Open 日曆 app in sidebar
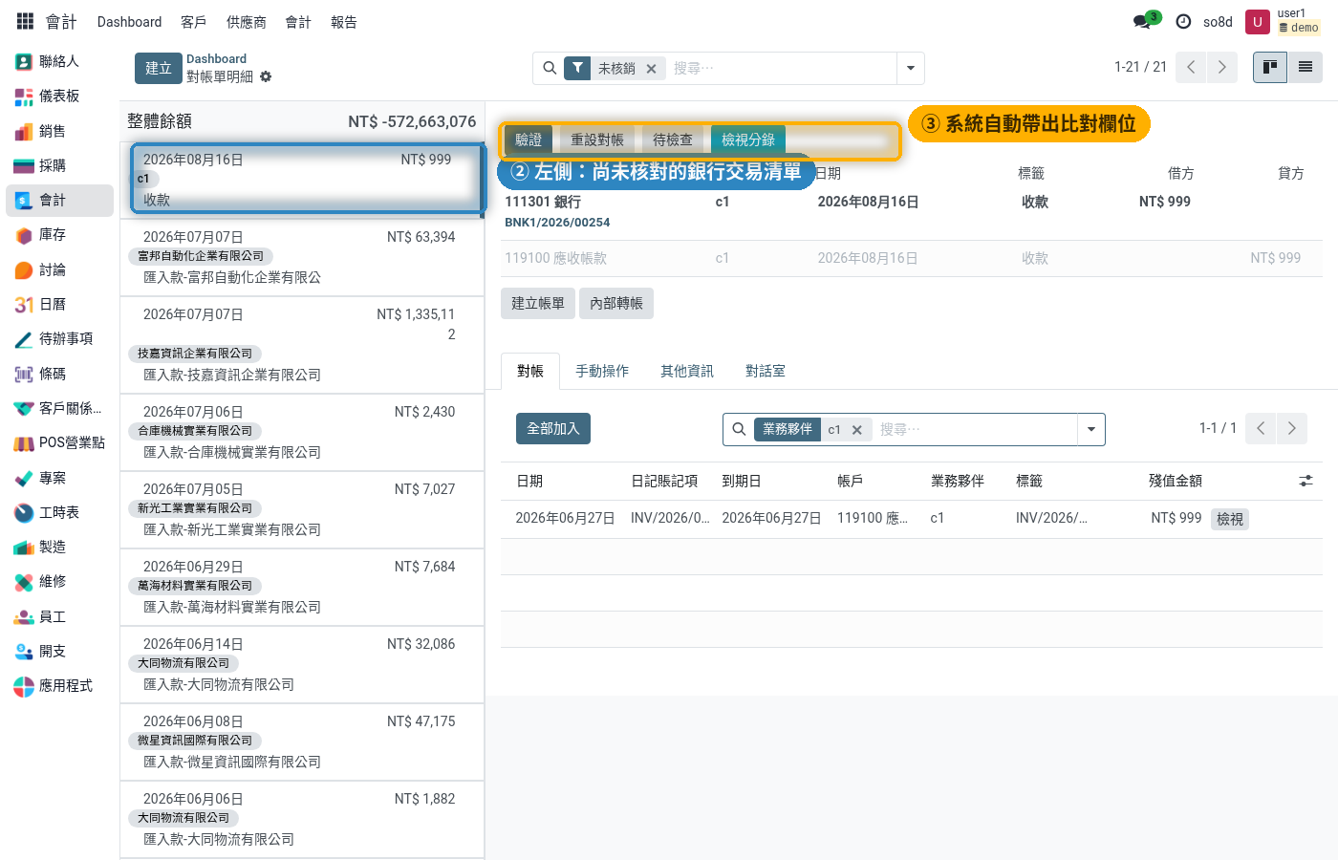The width and height of the screenshot is (1338, 860). point(59,304)
